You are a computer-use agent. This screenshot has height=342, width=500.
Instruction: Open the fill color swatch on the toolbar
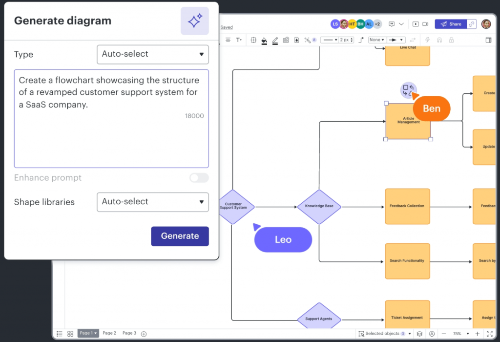(264, 40)
